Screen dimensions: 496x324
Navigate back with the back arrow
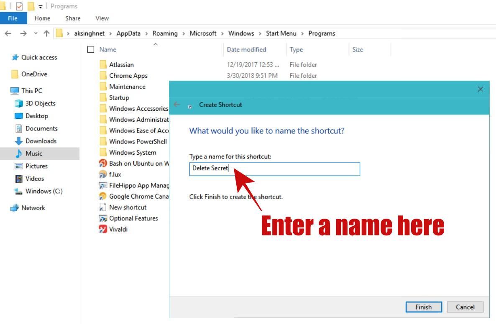8,33
